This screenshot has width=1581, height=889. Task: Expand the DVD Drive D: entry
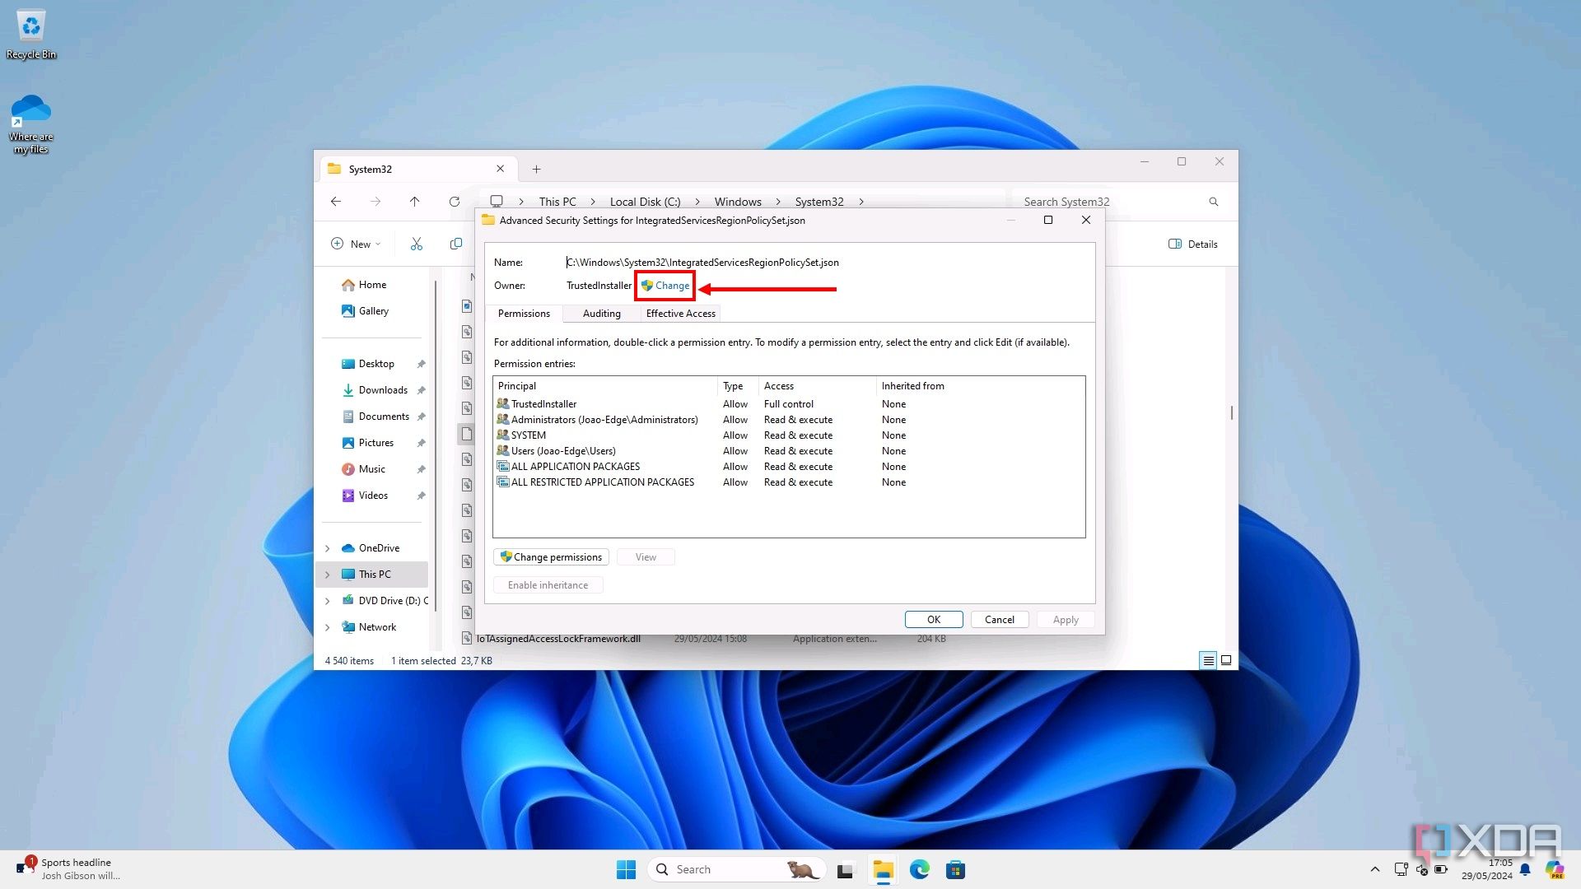point(327,600)
